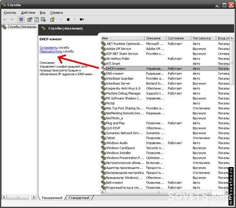Click the Остановить service link
Image resolution: width=236 pixels, height=208 pixels.
pyautogui.click(x=49, y=48)
